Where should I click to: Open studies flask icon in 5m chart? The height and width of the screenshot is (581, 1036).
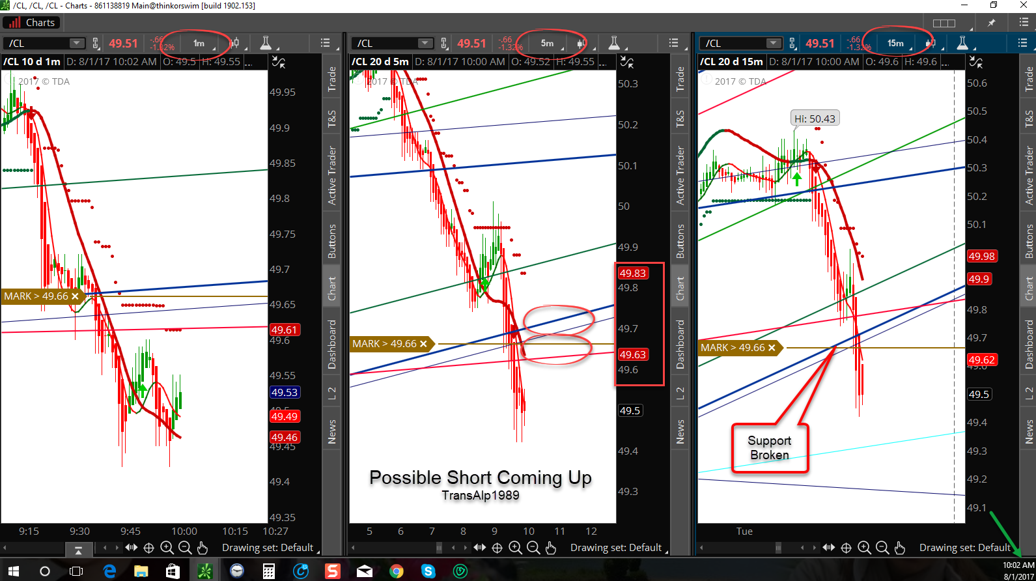(614, 43)
